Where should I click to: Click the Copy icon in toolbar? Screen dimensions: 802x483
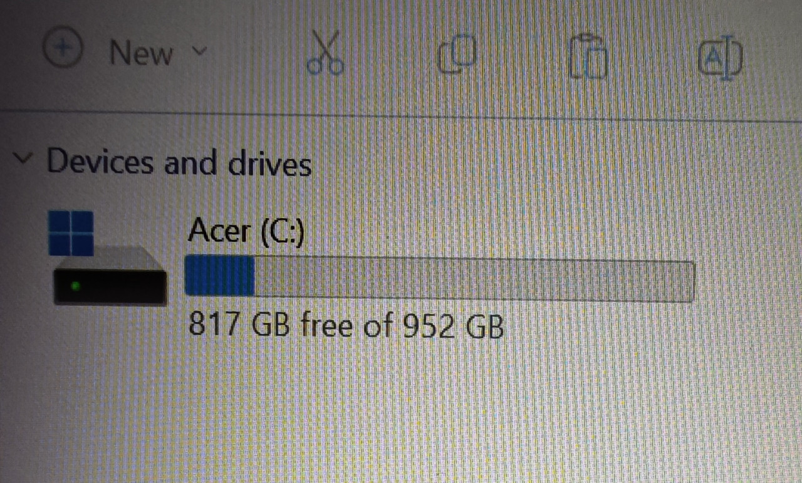457,55
